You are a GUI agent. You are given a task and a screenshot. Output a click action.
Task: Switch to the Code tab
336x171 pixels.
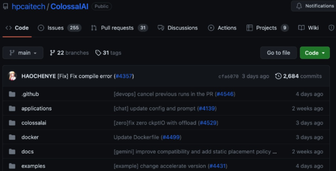[17, 28]
